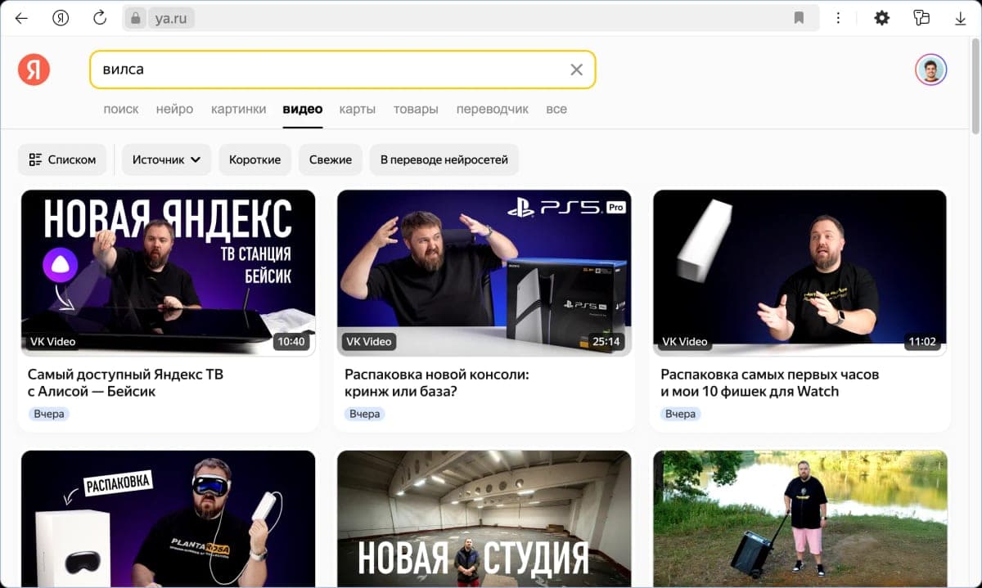
Task: Click the page vertical scrollbar
Action: click(975, 85)
